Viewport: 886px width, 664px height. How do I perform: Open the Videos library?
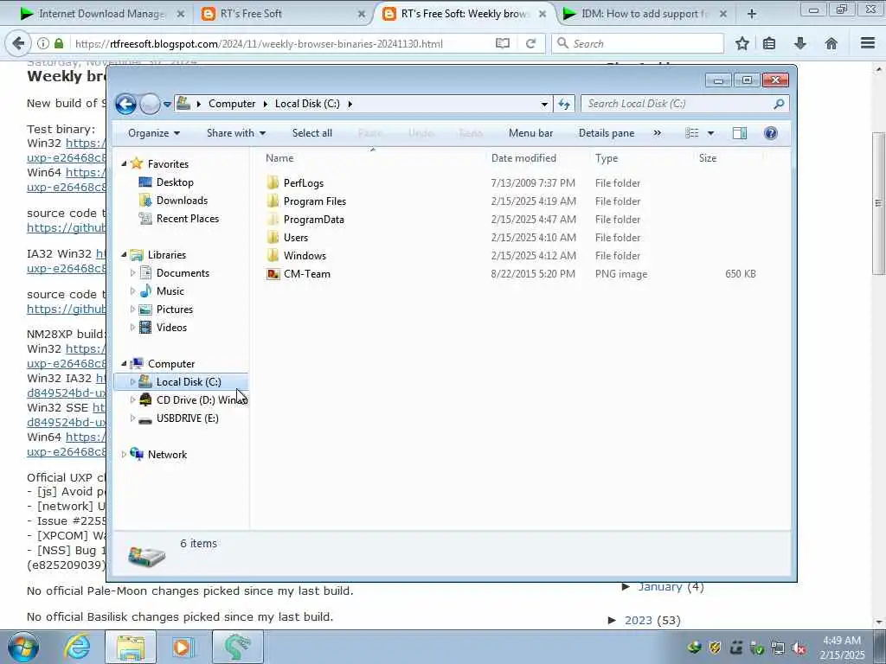[171, 328]
